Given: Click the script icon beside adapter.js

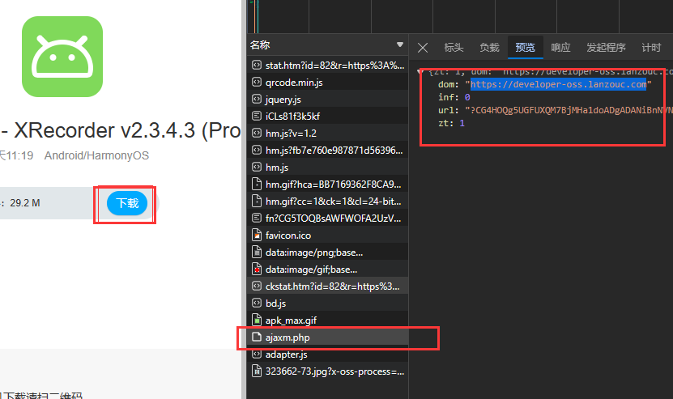Looking at the screenshot, I should tap(257, 354).
